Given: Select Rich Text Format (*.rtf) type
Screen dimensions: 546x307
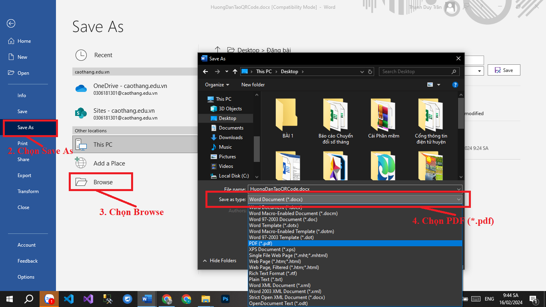Looking at the screenshot, I should 355,273.
